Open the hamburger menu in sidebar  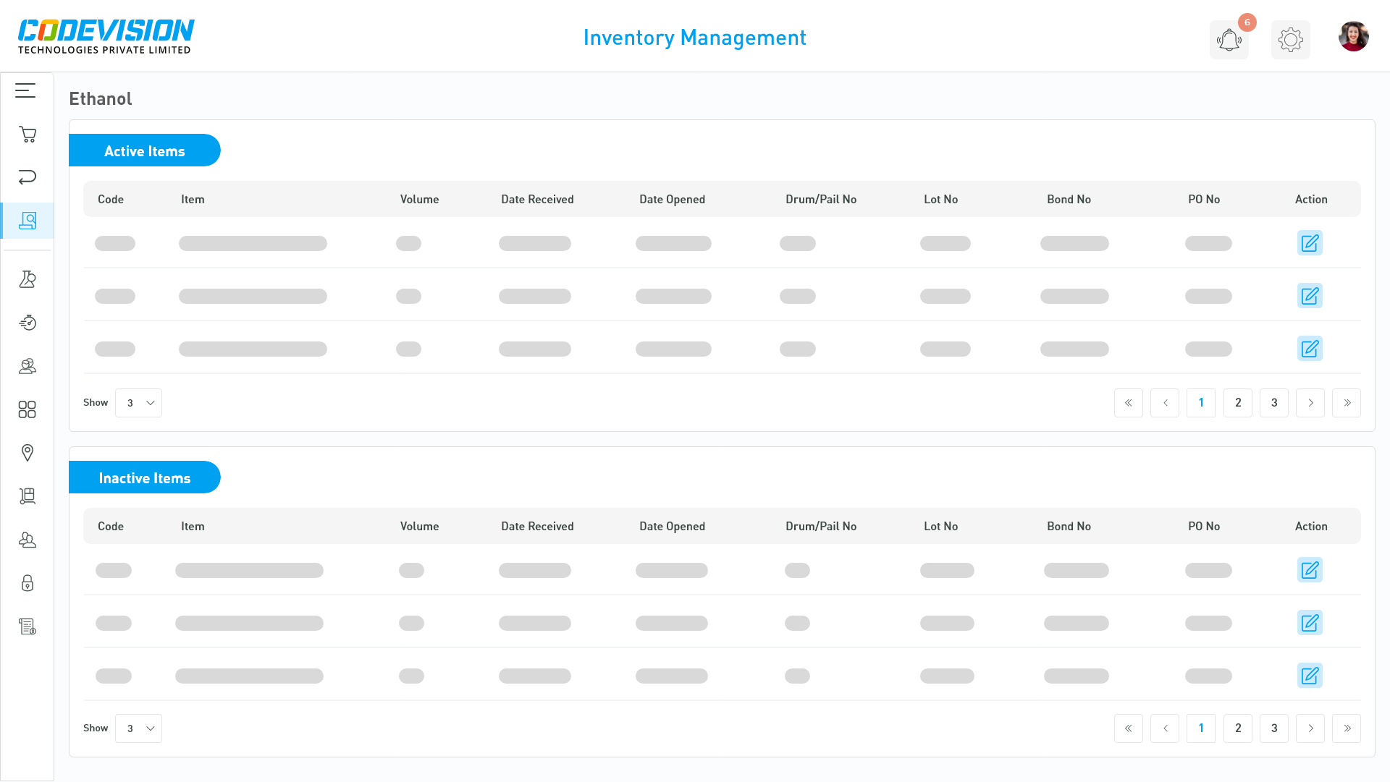(25, 90)
